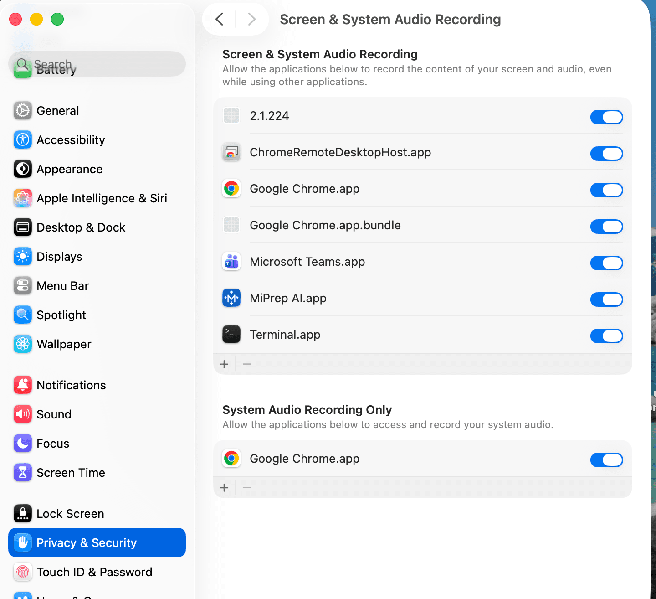This screenshot has width=656, height=599.
Task: Click the MiPrep AI app icon
Action: (x=231, y=298)
